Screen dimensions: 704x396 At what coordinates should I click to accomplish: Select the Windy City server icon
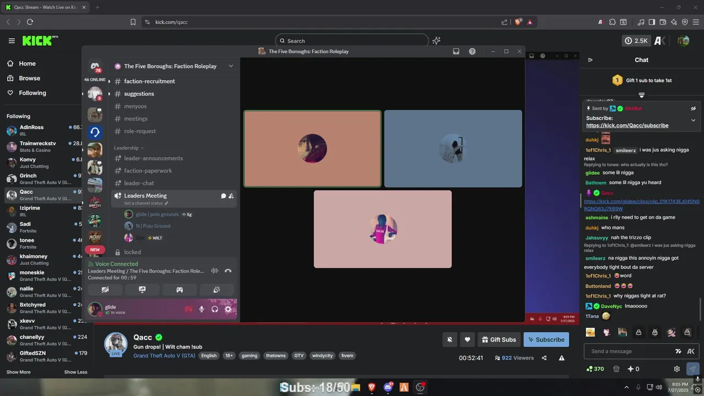[95, 202]
